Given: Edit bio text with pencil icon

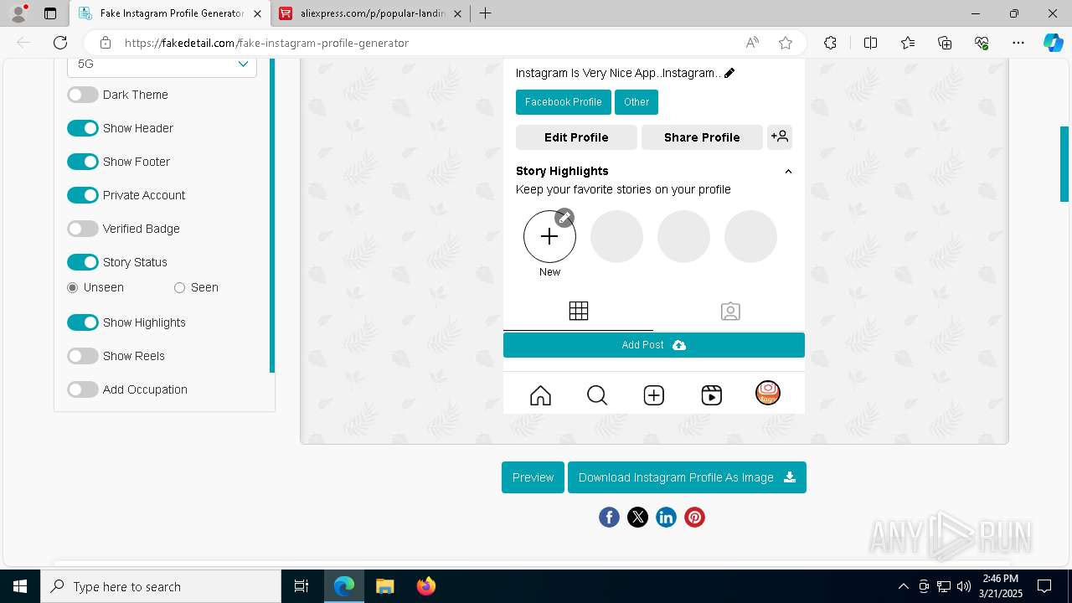Looking at the screenshot, I should coord(729,73).
